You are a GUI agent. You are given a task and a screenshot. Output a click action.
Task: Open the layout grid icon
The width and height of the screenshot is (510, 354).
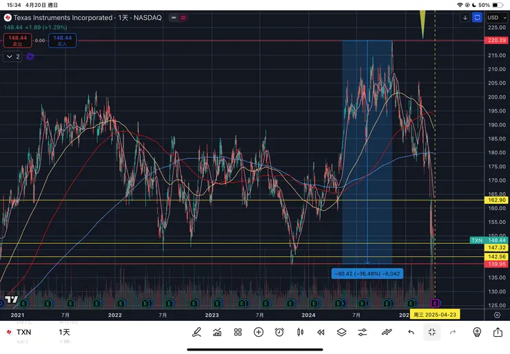click(x=238, y=332)
